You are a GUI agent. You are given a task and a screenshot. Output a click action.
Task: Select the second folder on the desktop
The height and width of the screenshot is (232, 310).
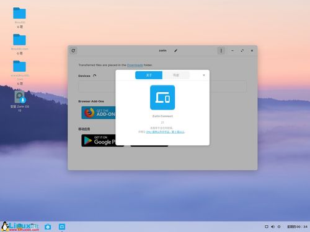20,45
